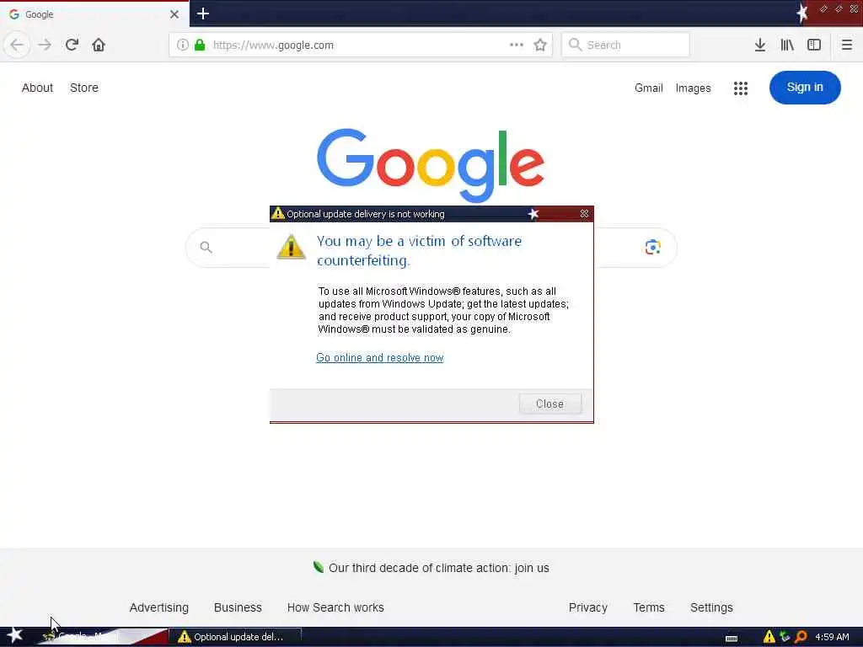Click the small warning icon in dialog title

[x=277, y=213]
